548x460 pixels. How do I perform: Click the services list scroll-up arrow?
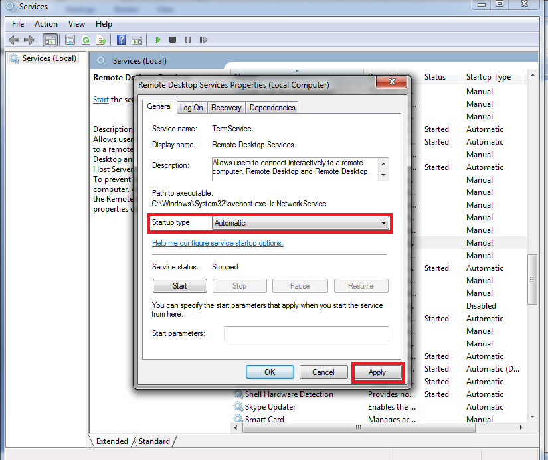point(532,75)
